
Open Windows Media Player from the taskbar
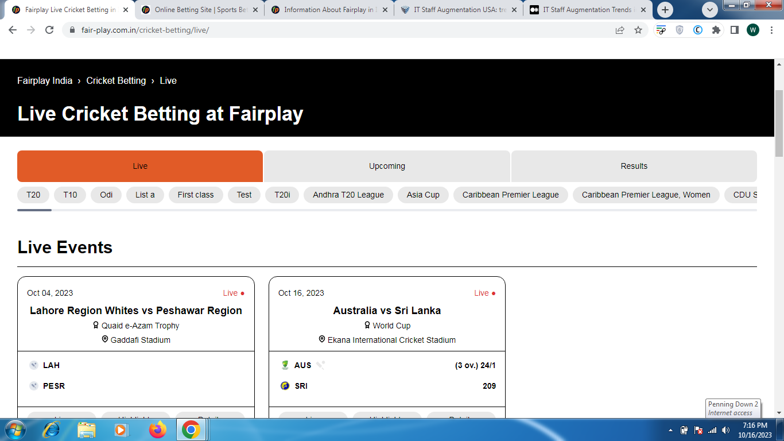(121, 430)
